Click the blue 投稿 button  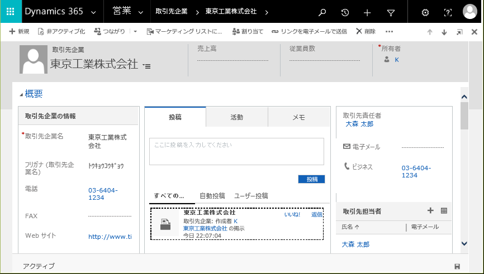coord(311,179)
